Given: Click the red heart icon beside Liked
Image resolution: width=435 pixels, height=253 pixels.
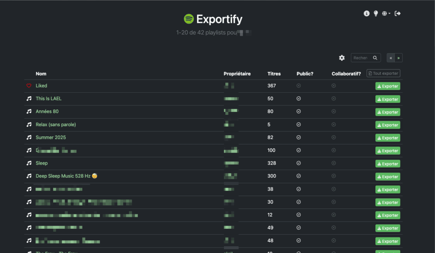Looking at the screenshot, I should pos(28,85).
